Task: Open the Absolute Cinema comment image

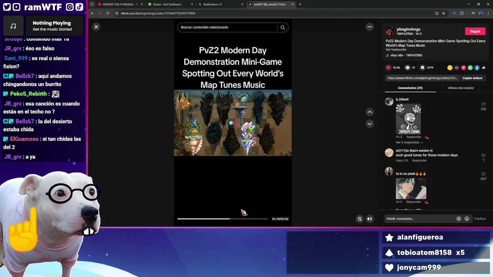Action: tap(408, 119)
